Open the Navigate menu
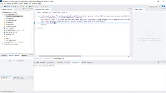The image size is (166, 93). [x=15, y=4]
